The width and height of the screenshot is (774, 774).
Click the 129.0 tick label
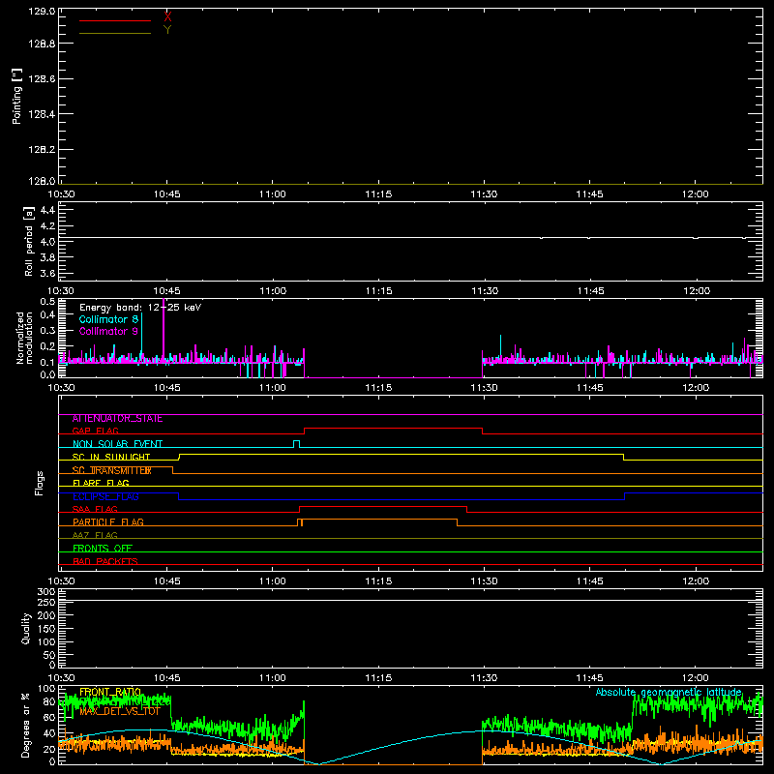42,12
